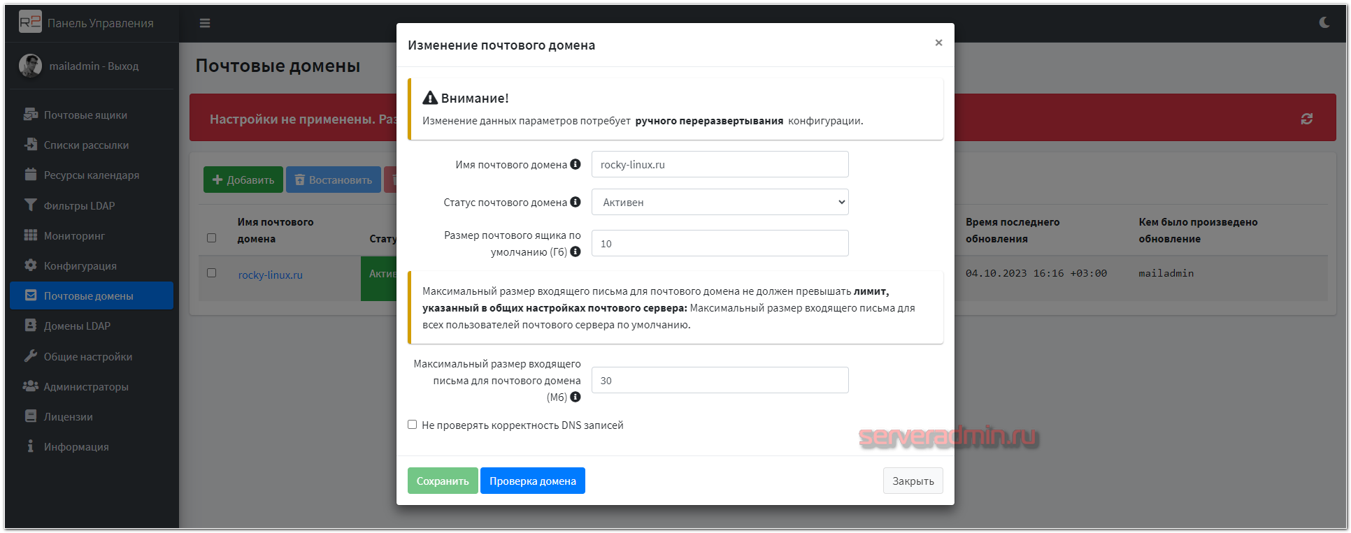Open Ресурсы календаря in sidebar
The image size is (1351, 533).
pyautogui.click(x=92, y=175)
